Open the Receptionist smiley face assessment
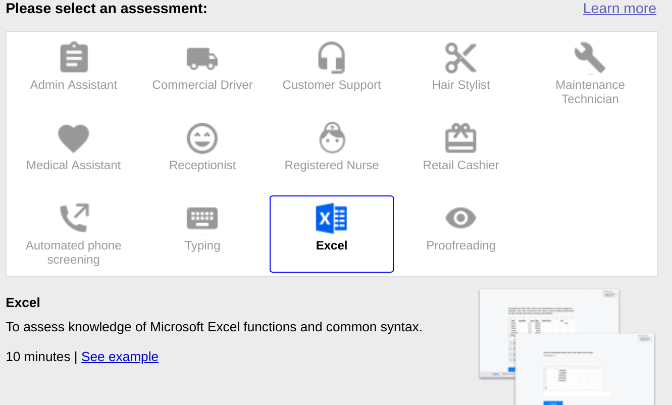Screen dimensions: 672x405 tap(202, 137)
